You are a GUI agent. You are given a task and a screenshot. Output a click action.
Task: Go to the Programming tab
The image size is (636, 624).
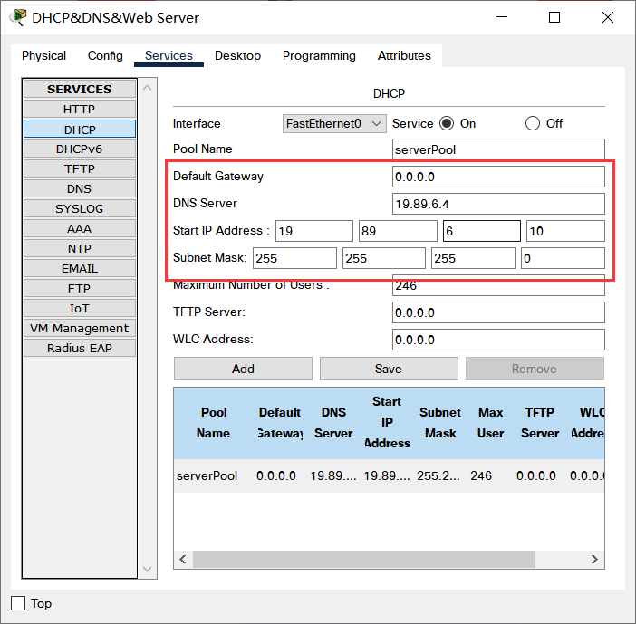(319, 55)
